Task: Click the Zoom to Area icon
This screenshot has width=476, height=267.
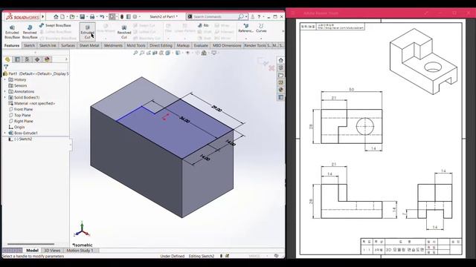Action: tap(142, 53)
